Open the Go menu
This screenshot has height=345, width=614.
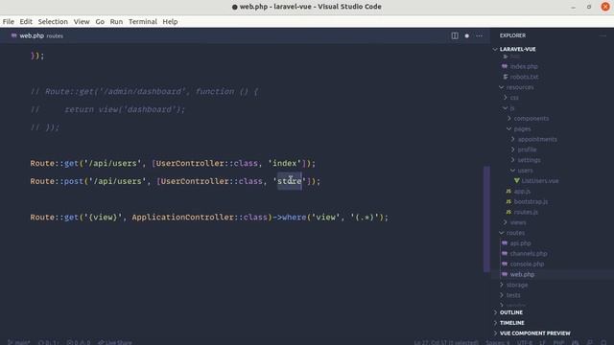100,21
